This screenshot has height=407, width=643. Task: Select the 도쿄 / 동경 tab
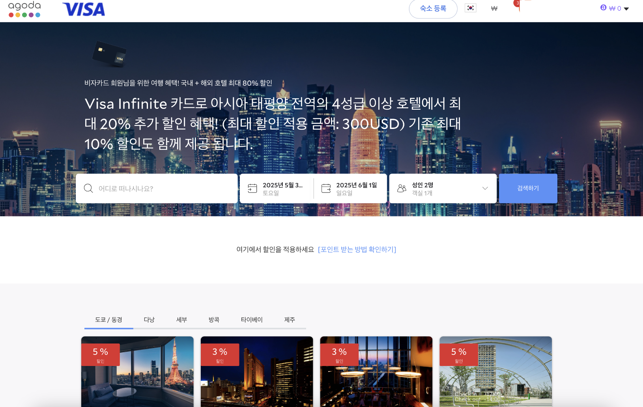pyautogui.click(x=108, y=319)
